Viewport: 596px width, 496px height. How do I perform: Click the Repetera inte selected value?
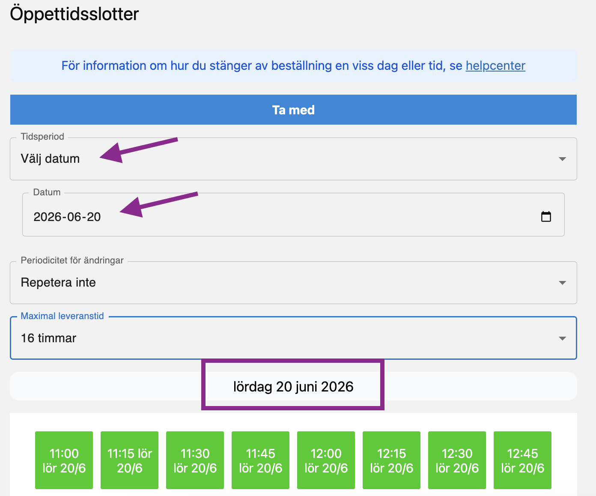(58, 283)
